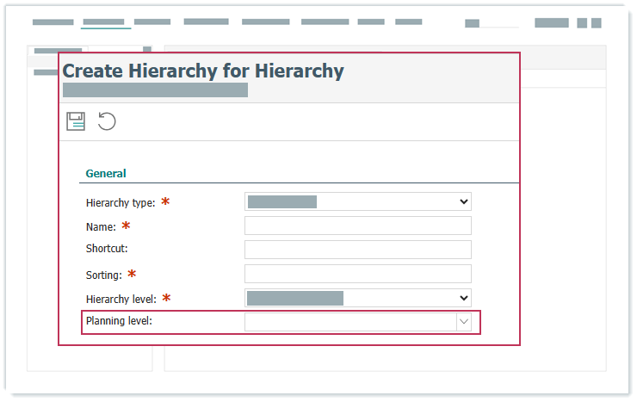Click the rightmost small square icon in top bar
The width and height of the screenshot is (637, 402).
tap(595, 23)
